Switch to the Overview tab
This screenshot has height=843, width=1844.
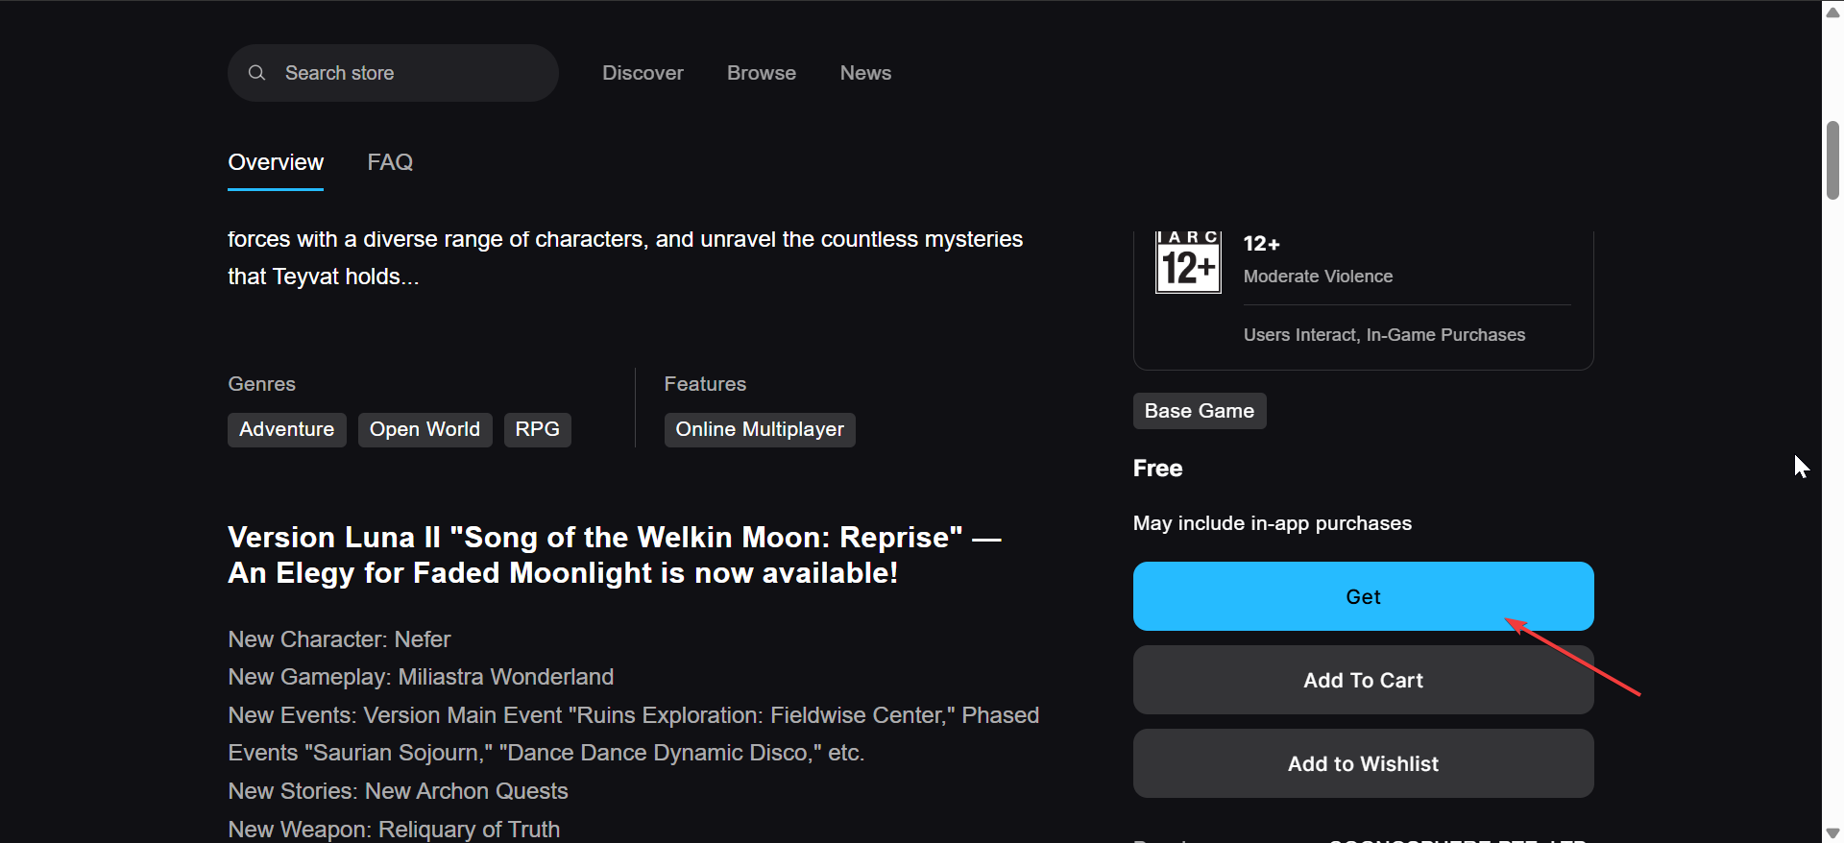point(276,162)
